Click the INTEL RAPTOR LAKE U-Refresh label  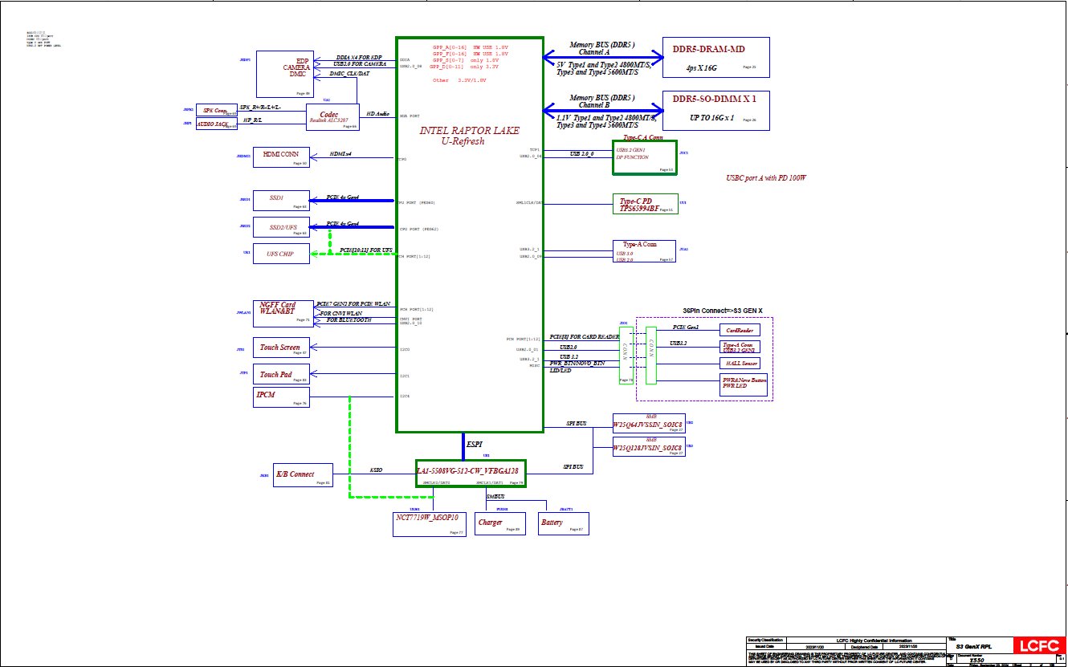(469, 136)
